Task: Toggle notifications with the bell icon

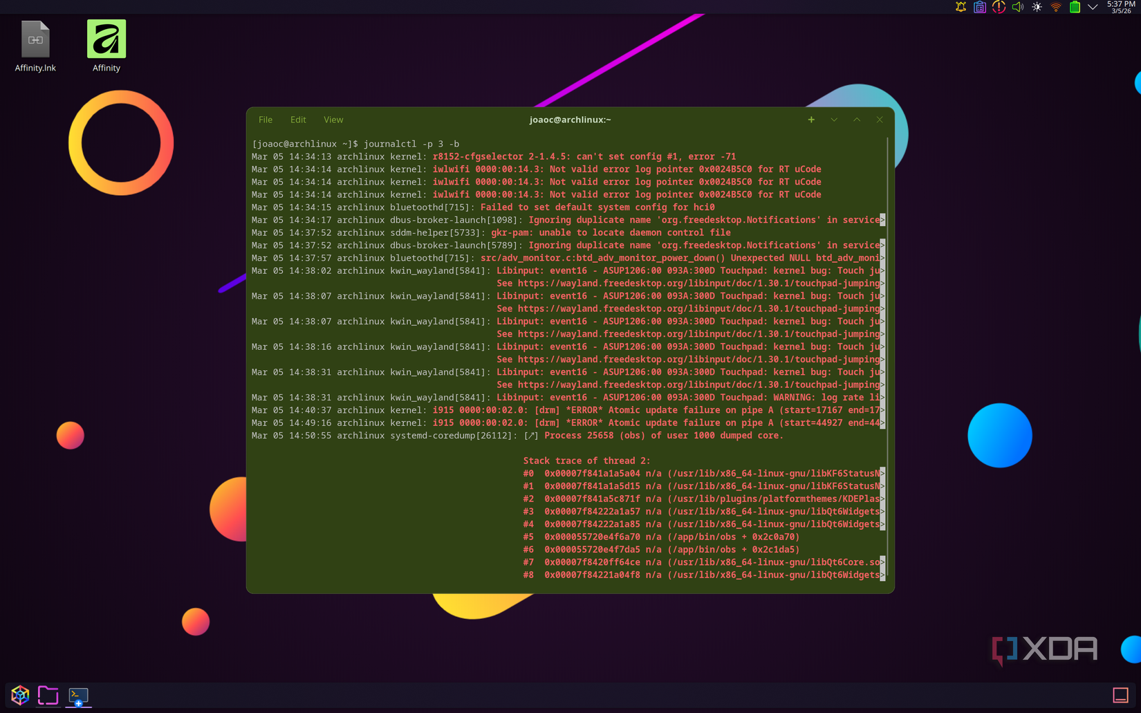Action: pyautogui.click(x=960, y=7)
